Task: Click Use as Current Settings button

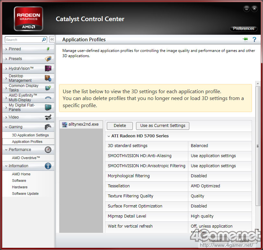Action: (x=163, y=126)
